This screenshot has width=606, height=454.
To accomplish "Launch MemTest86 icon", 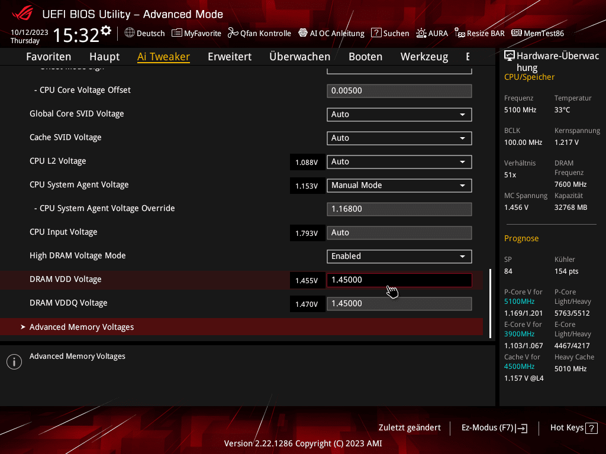I will click(x=516, y=33).
